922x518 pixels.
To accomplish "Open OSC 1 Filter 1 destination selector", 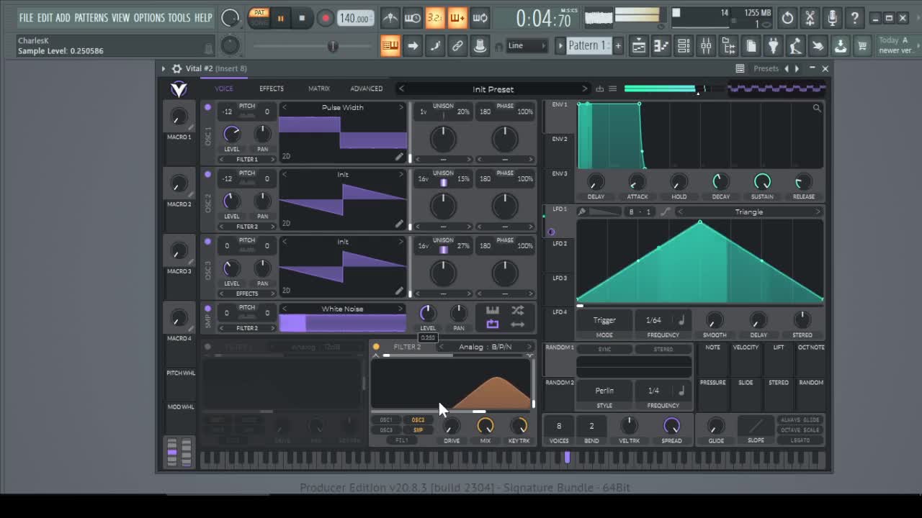I will pyautogui.click(x=247, y=159).
